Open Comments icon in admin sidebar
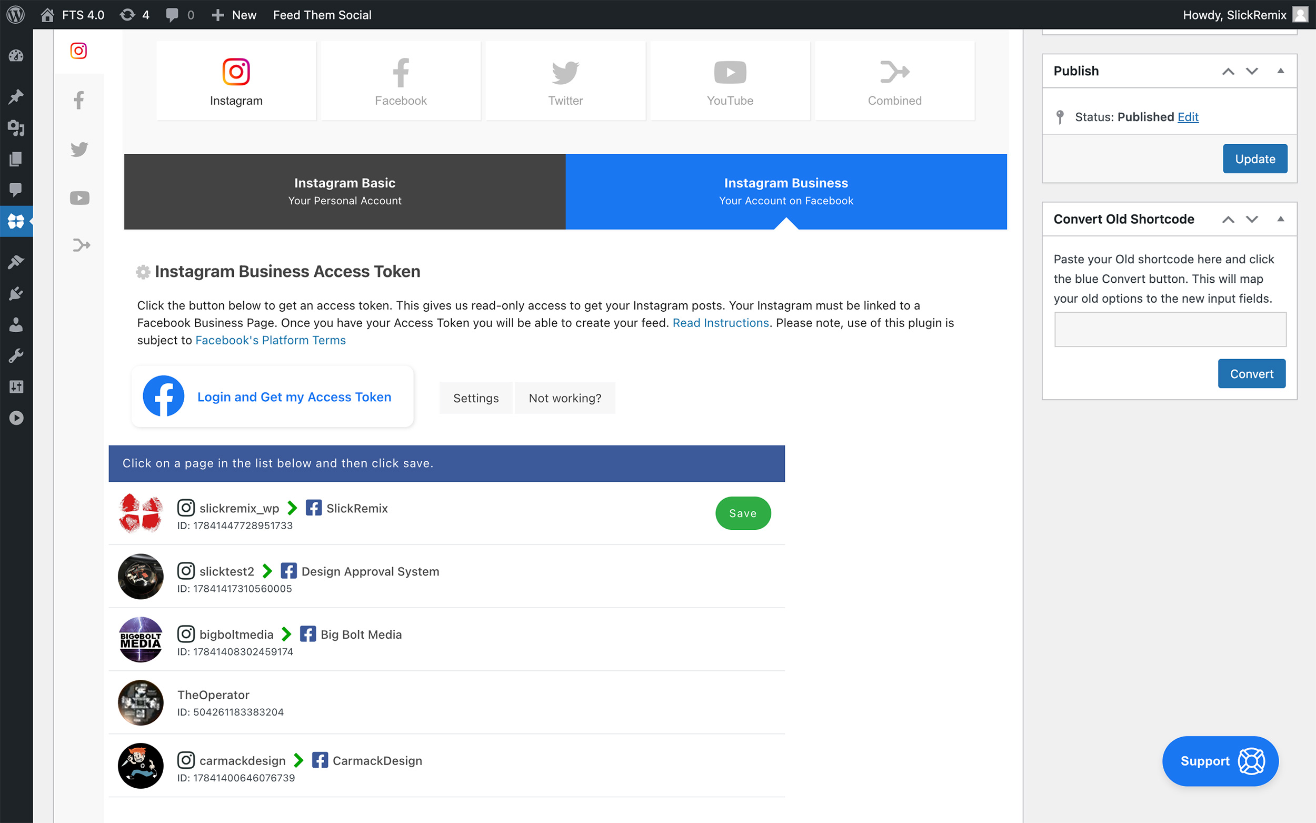1316x823 pixels. [x=16, y=190]
